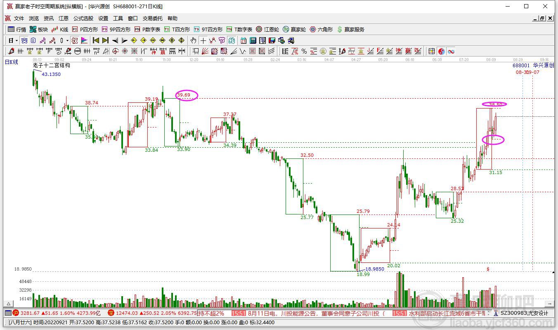Expand the 日 period dropdown arrow

coord(17,40)
